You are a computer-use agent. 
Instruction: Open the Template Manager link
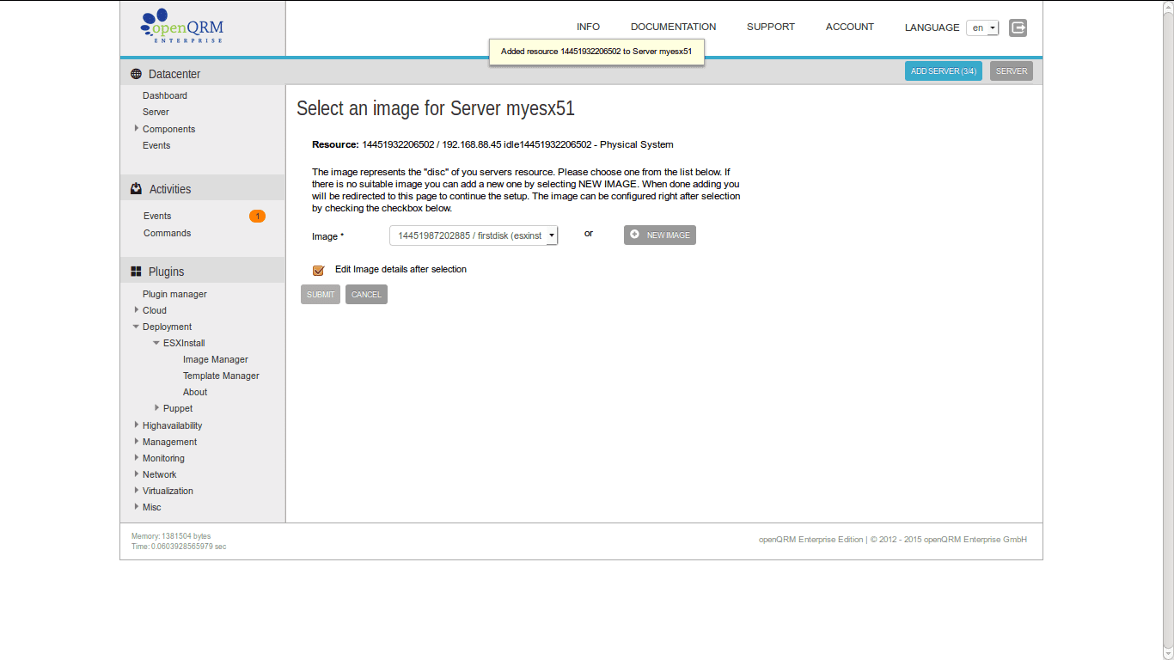pyautogui.click(x=221, y=376)
